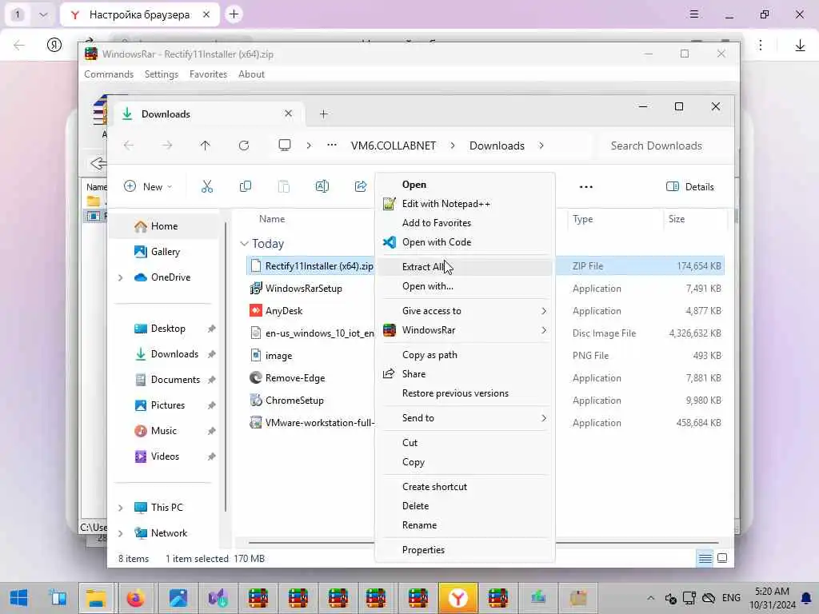Sort by Size column header
The width and height of the screenshot is (819, 614).
coord(677,219)
